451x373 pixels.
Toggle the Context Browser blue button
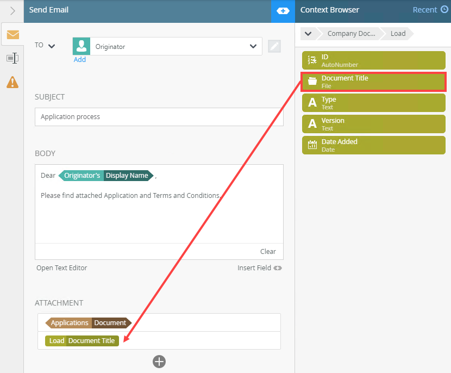tap(283, 10)
